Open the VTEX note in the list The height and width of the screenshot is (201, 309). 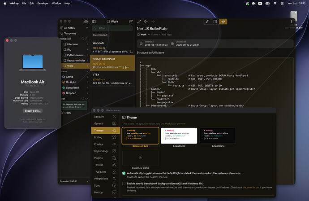click(112, 79)
